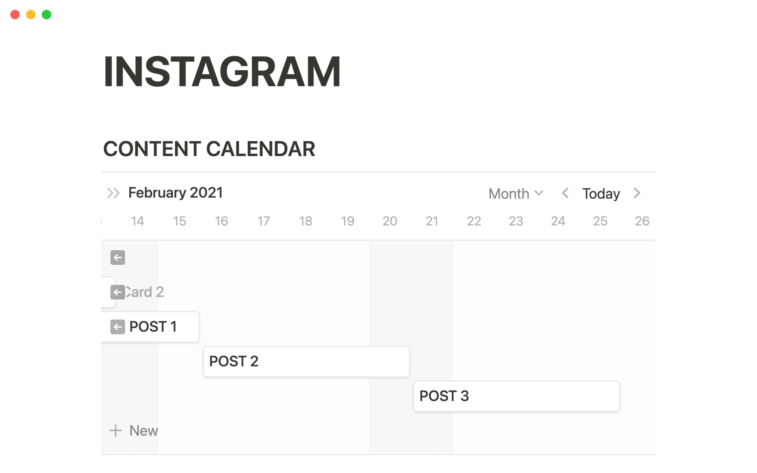Image resolution: width=757 pixels, height=473 pixels.
Task: Select day 20 in the timeline header
Action: point(390,221)
